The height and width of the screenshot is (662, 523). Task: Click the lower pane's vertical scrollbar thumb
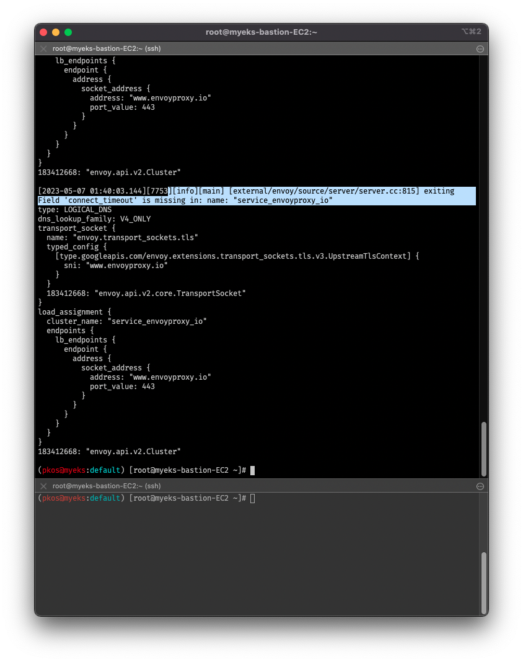pos(484,583)
